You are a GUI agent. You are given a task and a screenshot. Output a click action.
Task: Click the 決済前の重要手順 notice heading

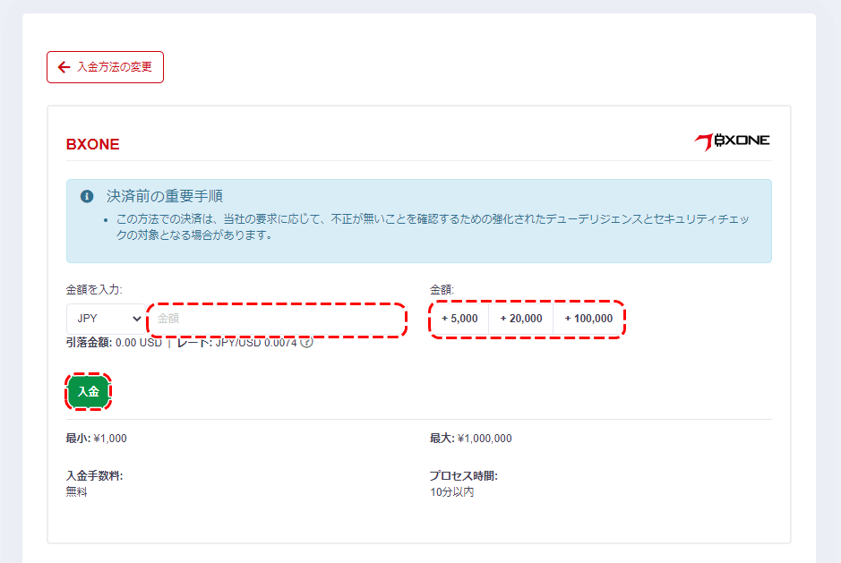click(x=165, y=196)
